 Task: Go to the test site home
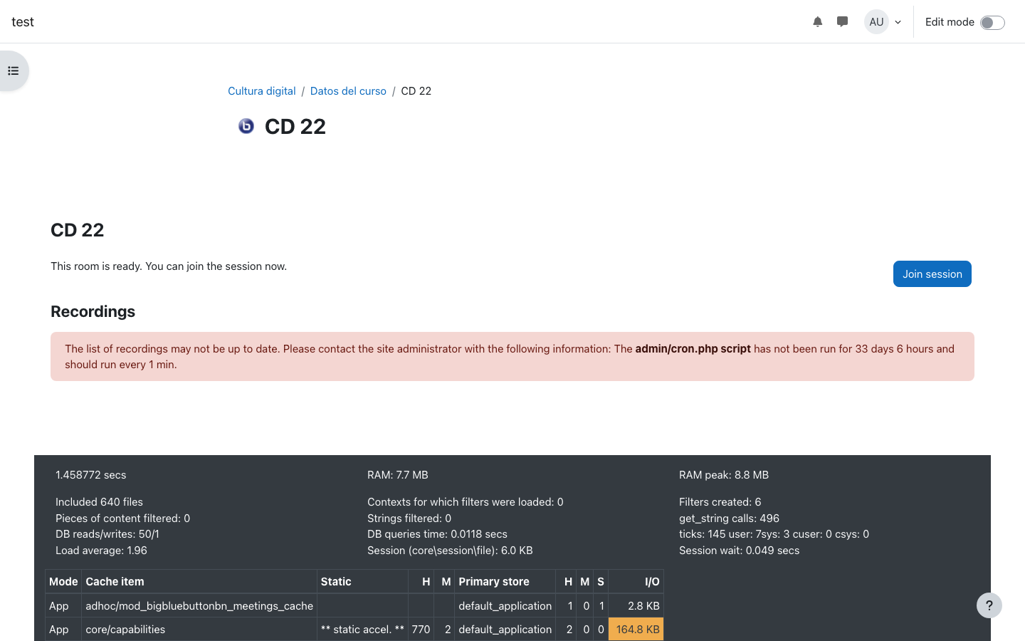tap(23, 22)
